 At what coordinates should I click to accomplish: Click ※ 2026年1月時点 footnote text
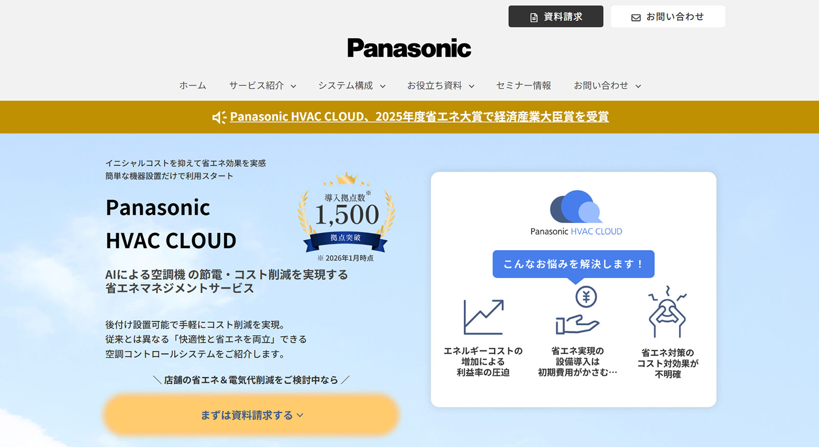pyautogui.click(x=346, y=258)
